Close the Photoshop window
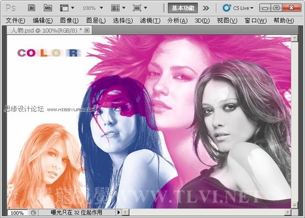 [291, 8]
